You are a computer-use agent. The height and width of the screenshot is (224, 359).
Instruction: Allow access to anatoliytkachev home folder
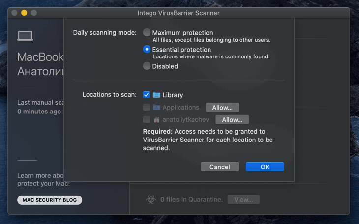point(232,119)
